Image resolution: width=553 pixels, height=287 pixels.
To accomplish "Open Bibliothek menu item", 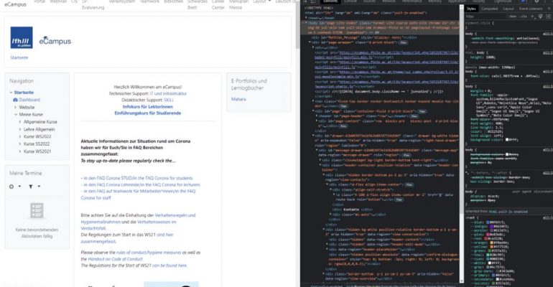I will click(174, 1).
